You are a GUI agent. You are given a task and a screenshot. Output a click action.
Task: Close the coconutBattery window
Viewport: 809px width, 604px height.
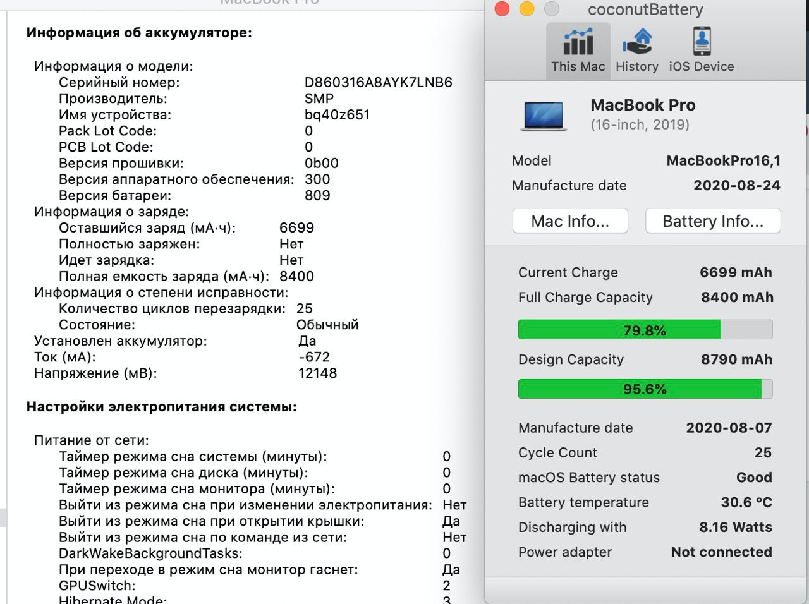(502, 9)
